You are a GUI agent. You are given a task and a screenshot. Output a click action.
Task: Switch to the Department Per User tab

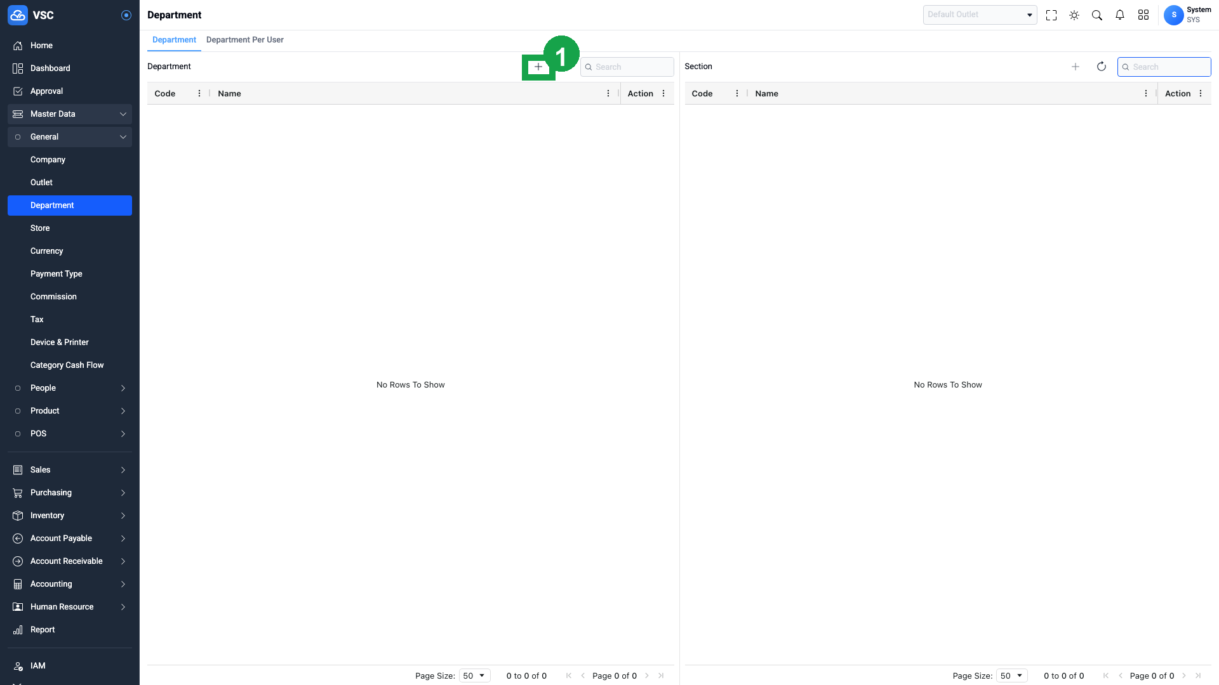tap(245, 40)
